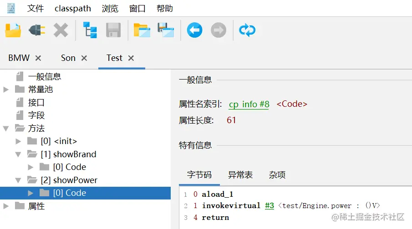
Task: Collapse the 方法 node arrow
Action: click(6, 129)
